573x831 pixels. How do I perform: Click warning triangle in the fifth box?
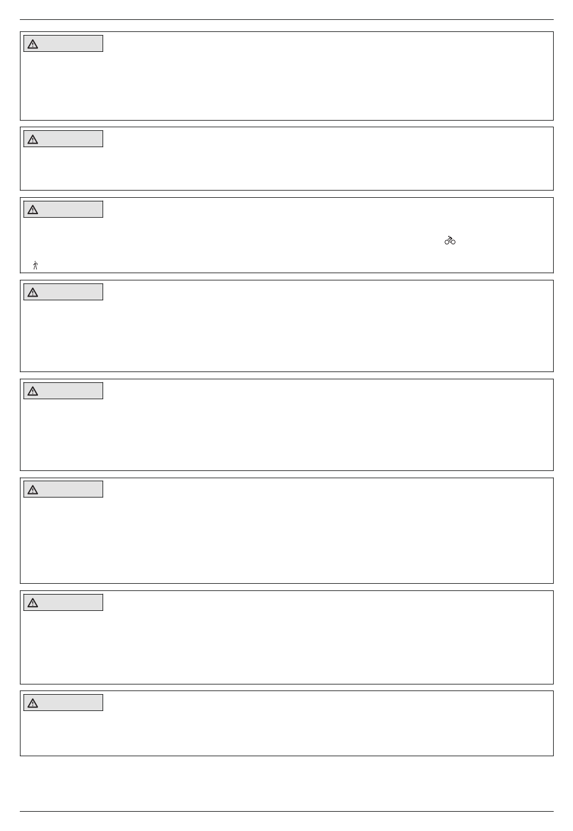[33, 391]
